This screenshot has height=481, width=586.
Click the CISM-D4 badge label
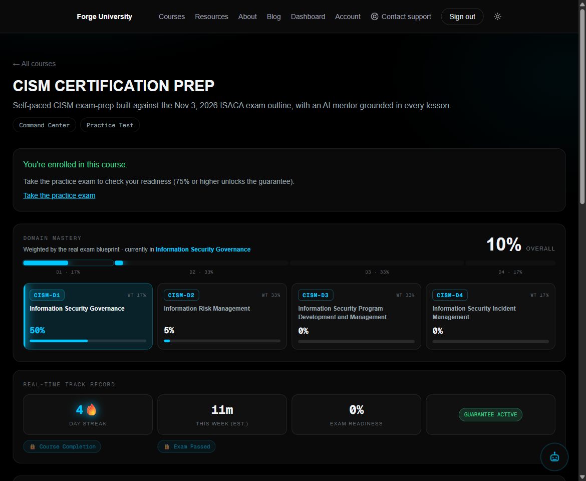450,295
